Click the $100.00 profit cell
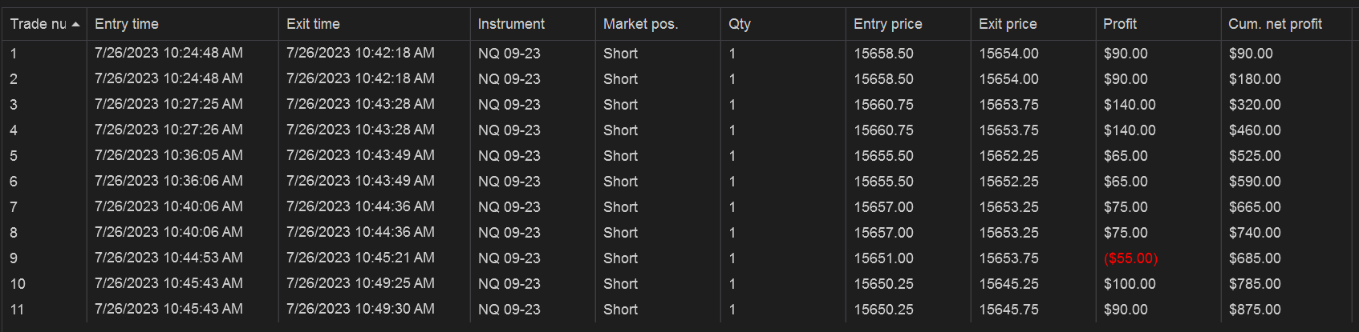 pos(1130,284)
